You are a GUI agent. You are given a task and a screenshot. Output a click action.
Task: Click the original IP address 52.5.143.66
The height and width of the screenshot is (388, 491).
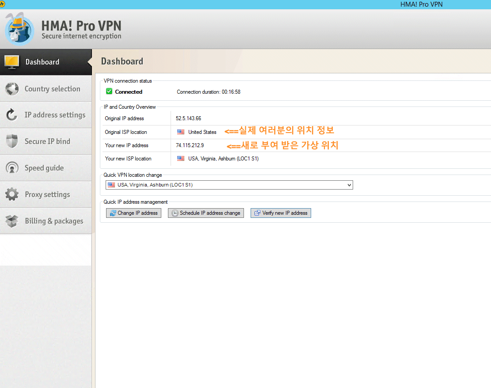click(189, 118)
